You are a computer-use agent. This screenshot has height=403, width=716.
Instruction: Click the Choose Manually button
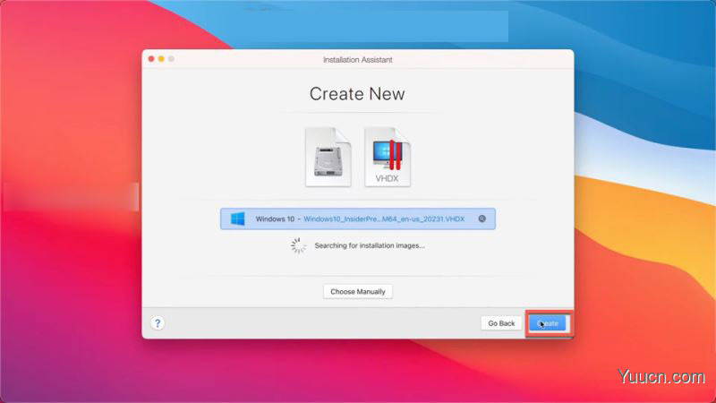[x=357, y=292]
